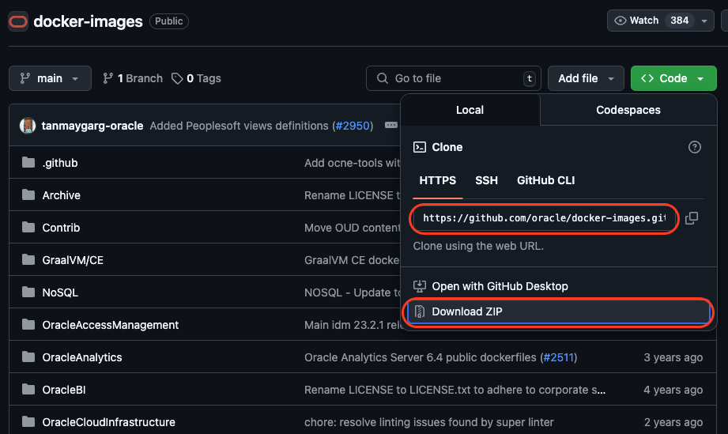Image resolution: width=728 pixels, height=434 pixels.
Task: Open the OracleAnalytics folder
Action: (x=81, y=357)
